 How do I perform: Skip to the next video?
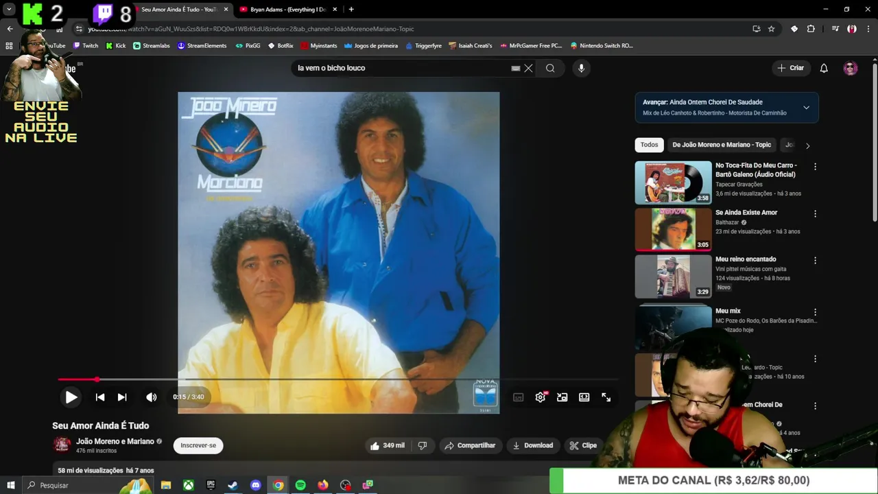click(122, 397)
